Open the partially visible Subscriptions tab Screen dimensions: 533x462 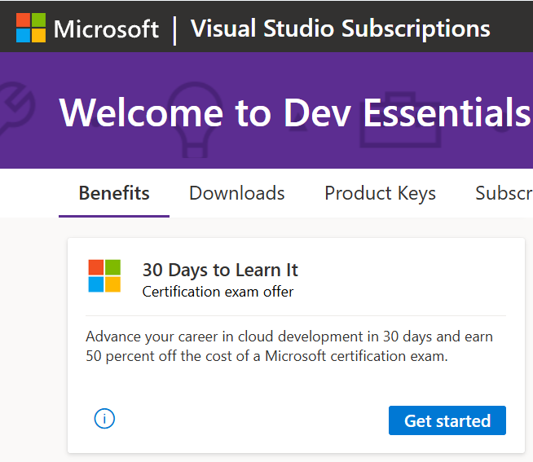[504, 193]
